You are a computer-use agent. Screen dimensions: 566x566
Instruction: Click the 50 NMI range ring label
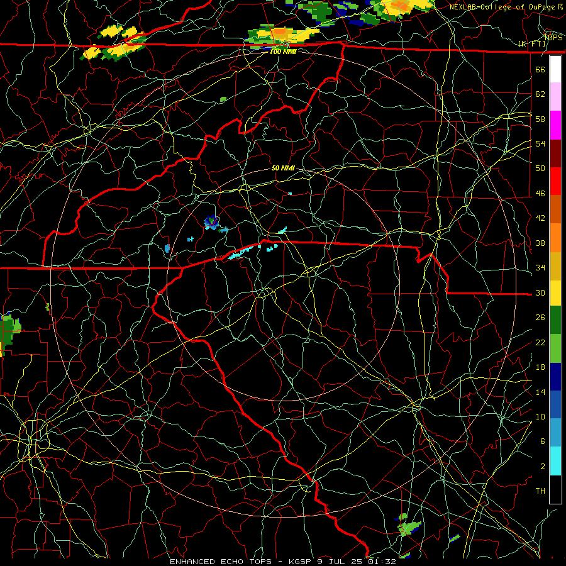click(x=283, y=168)
